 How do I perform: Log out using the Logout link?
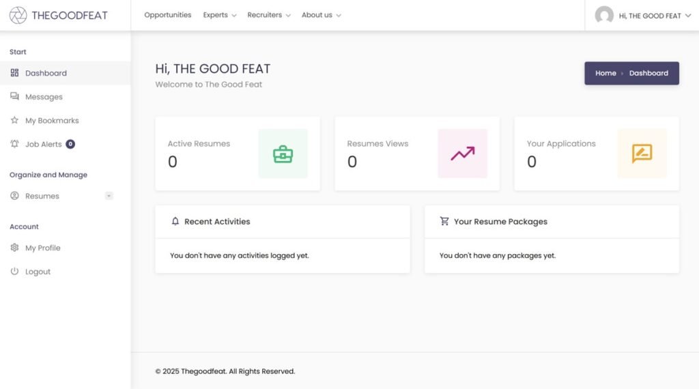point(38,272)
